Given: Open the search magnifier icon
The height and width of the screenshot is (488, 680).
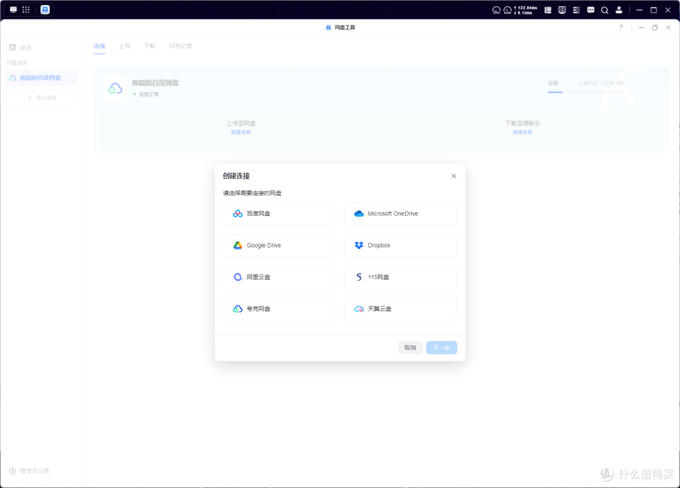Looking at the screenshot, I should (x=604, y=10).
